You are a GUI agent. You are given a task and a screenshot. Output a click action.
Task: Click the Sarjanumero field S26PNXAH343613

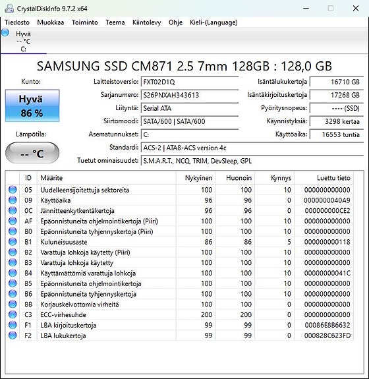[190, 95]
